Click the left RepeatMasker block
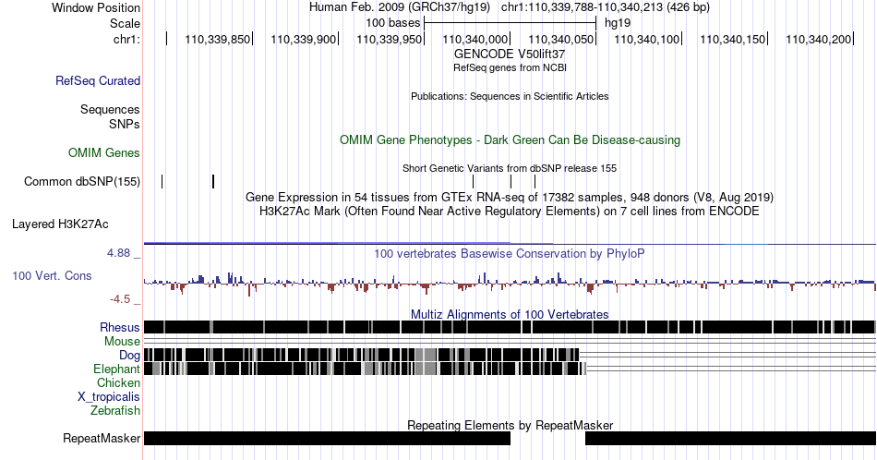 327,438
